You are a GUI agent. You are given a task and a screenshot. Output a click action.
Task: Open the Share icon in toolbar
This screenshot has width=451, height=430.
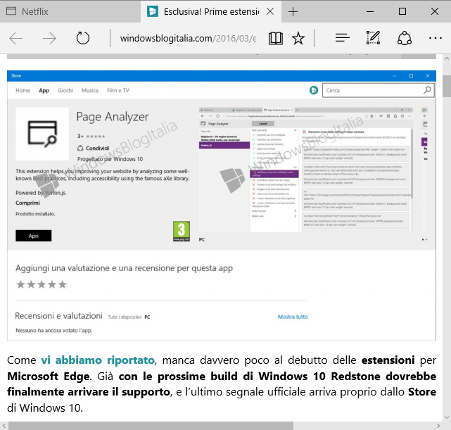(x=405, y=38)
